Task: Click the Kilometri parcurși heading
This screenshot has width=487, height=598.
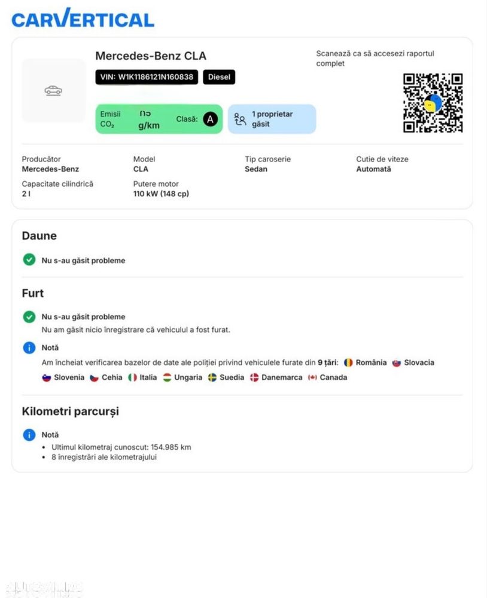Action: click(70, 411)
